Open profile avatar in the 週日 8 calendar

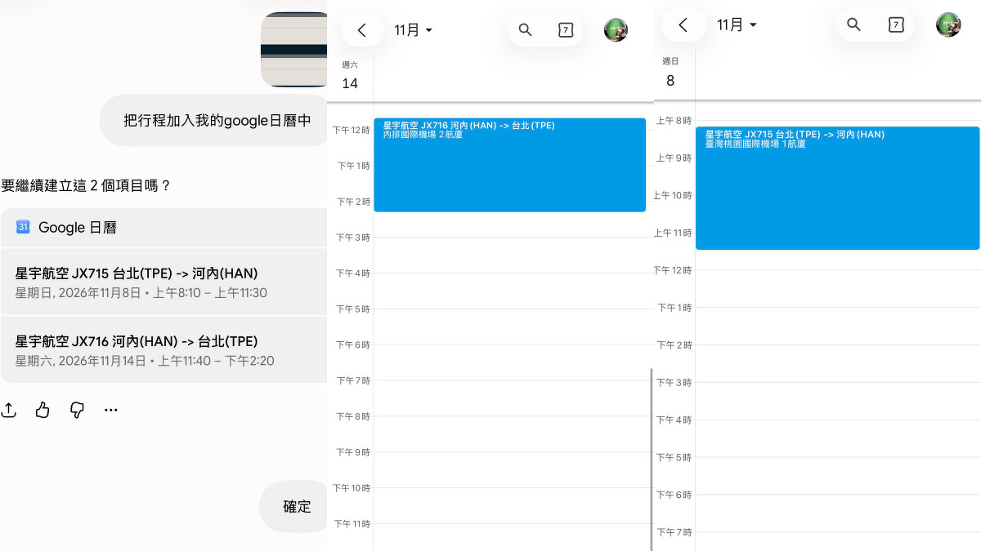948,24
